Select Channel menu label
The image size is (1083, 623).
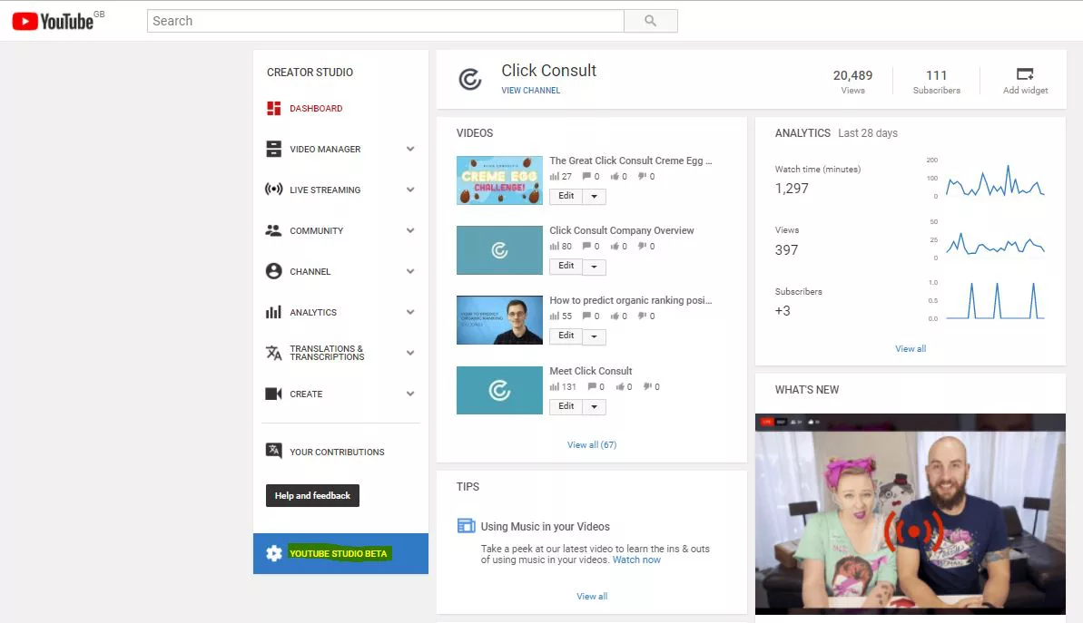(310, 271)
